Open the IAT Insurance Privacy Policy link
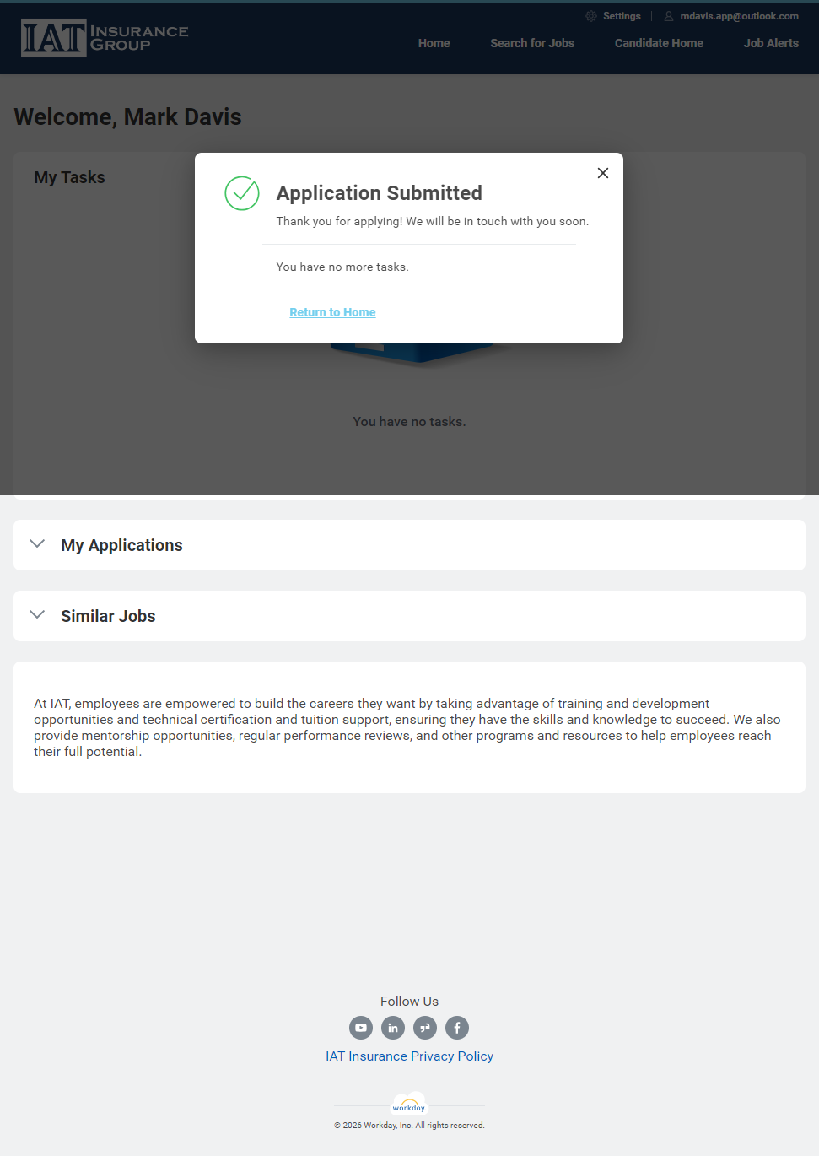This screenshot has height=1156, width=819. (409, 1056)
